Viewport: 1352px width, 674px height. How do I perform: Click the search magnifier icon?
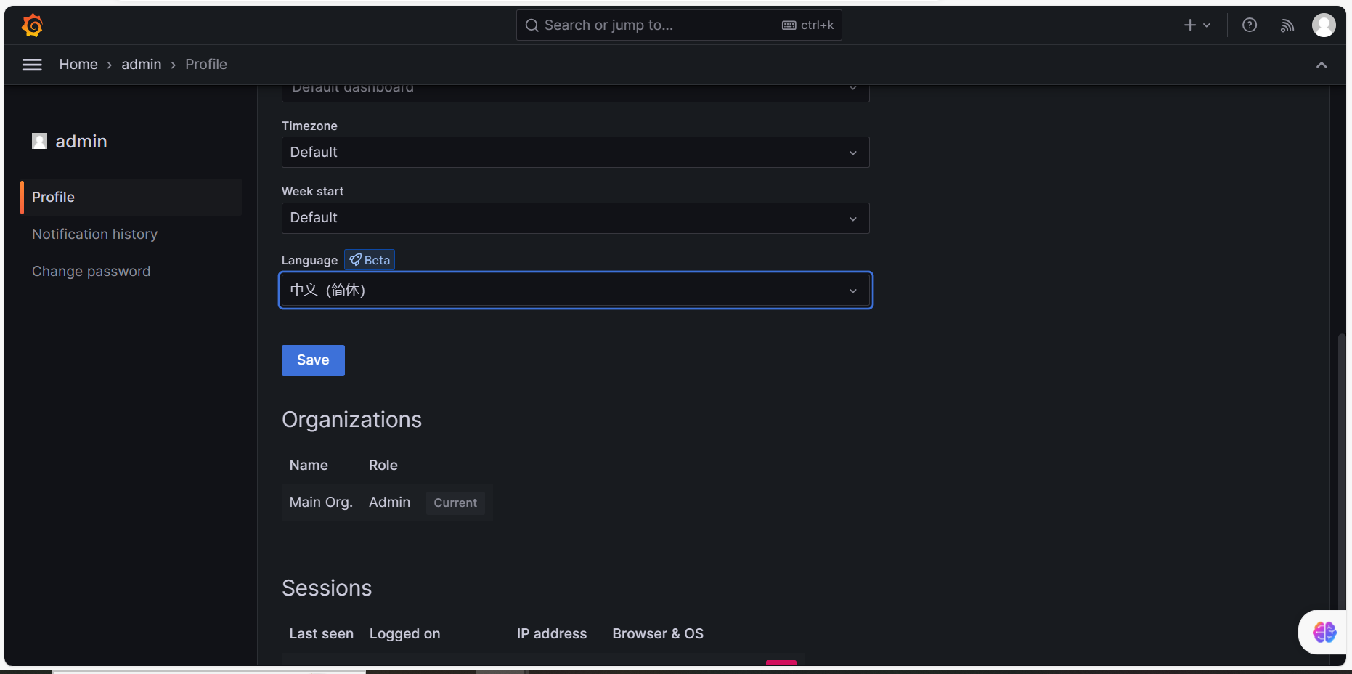532,25
